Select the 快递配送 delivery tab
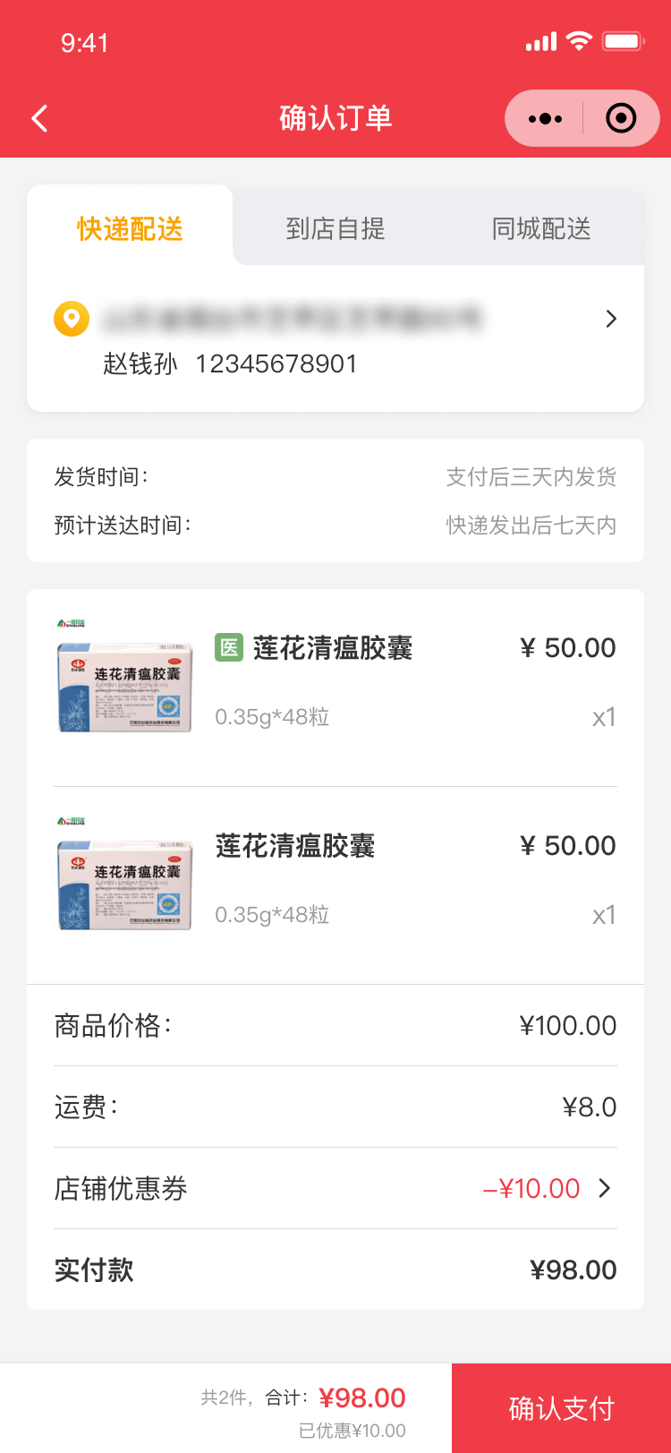 click(130, 229)
